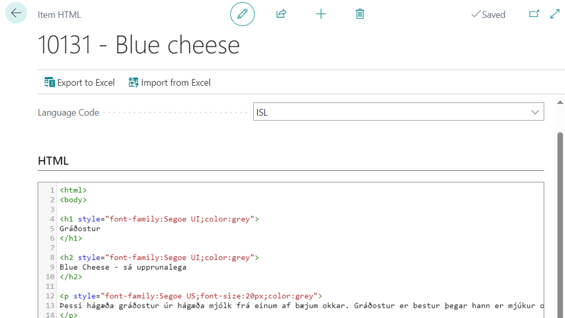Open the Language Code dropdown arrow

535,112
